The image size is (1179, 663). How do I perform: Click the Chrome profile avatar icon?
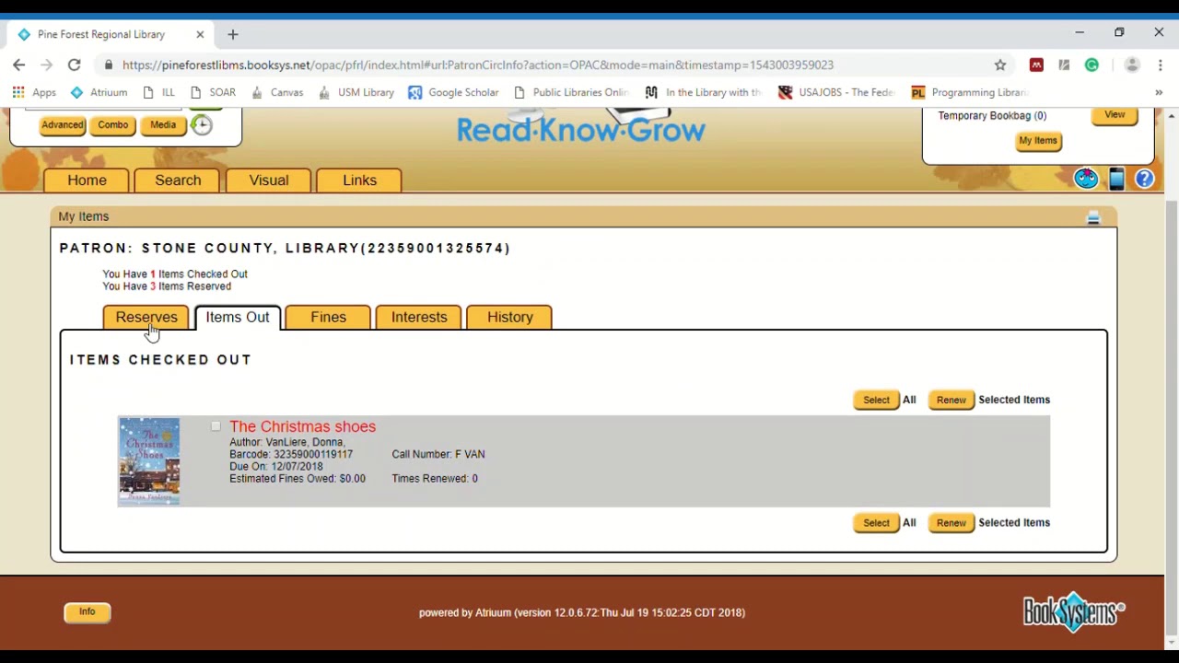tap(1132, 65)
